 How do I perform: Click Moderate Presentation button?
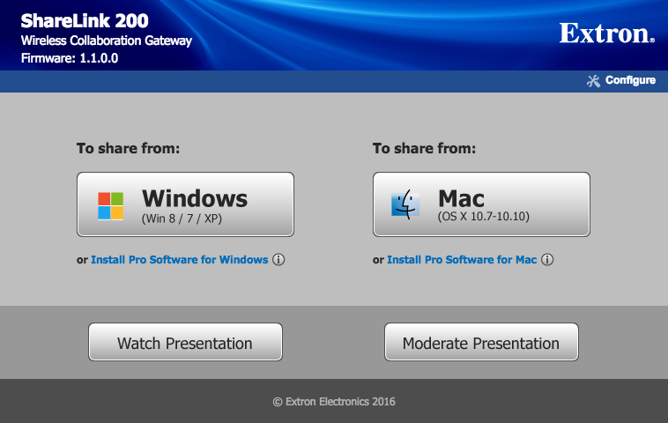(481, 342)
